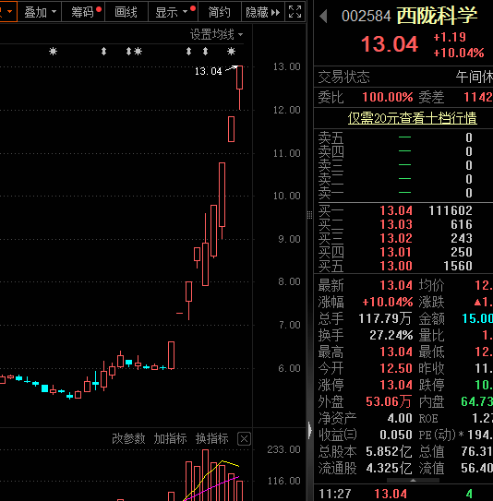
Task: Click the rightmost snowflake event marker
Action: 231,51
